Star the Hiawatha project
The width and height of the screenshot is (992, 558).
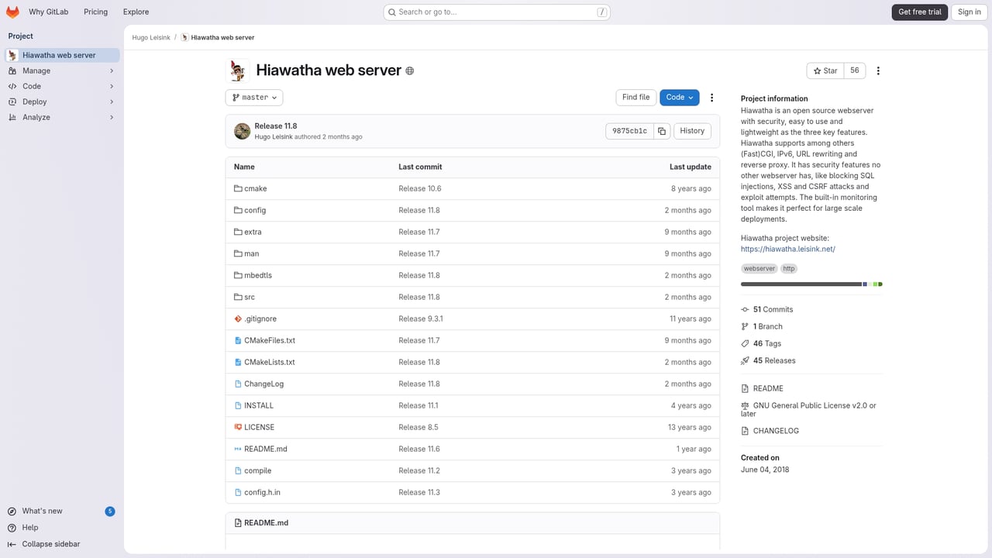[x=825, y=71]
